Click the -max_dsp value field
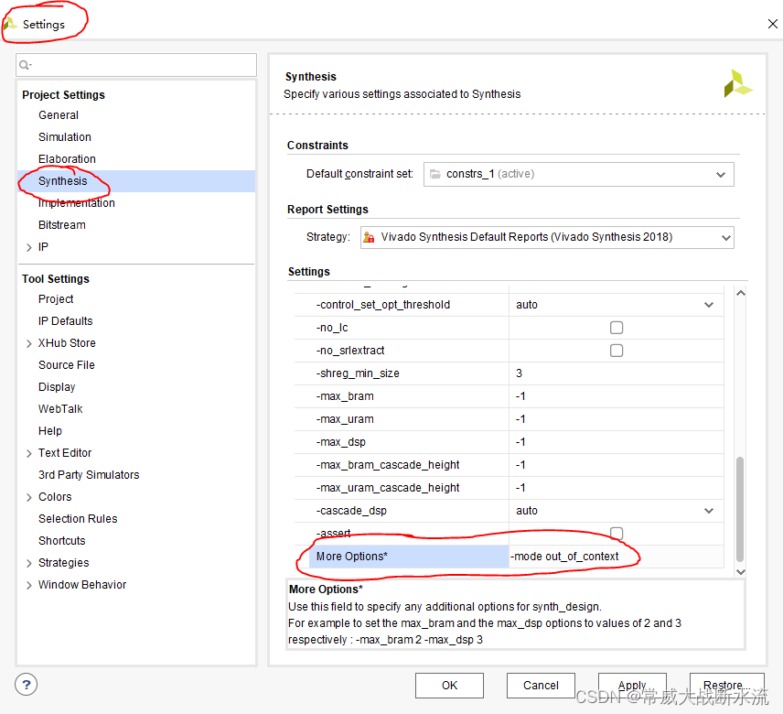The height and width of the screenshot is (714, 783). [x=617, y=442]
